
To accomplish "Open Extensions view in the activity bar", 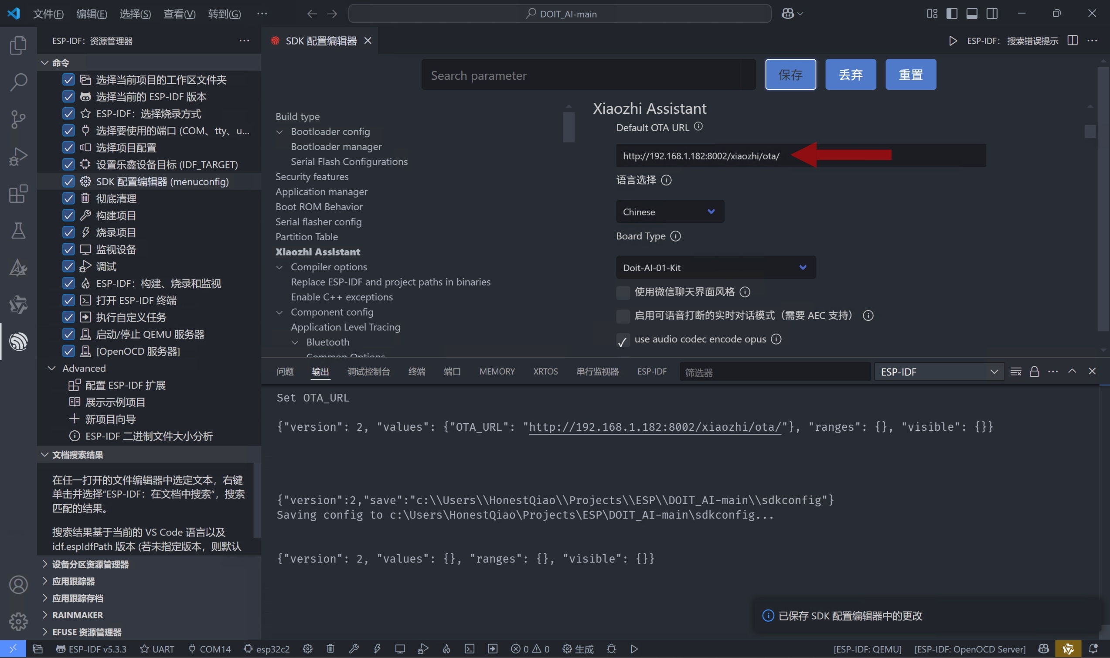I will point(18,194).
